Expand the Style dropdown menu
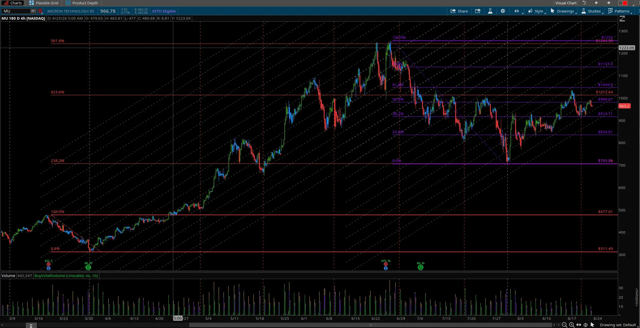640x328 pixels. coord(537,11)
